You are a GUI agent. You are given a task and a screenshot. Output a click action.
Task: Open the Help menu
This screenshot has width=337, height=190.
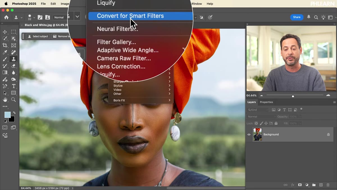click(210, 4)
